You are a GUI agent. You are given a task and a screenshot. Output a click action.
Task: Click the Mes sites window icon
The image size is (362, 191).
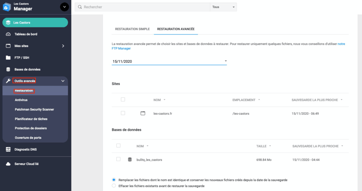click(x=8, y=46)
